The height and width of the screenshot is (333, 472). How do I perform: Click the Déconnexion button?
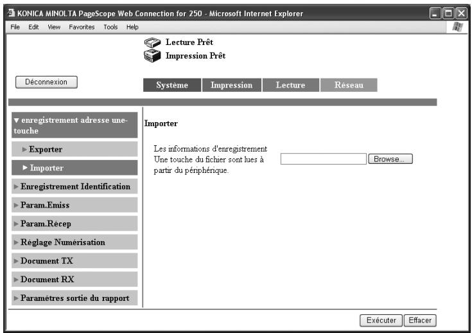pos(46,82)
